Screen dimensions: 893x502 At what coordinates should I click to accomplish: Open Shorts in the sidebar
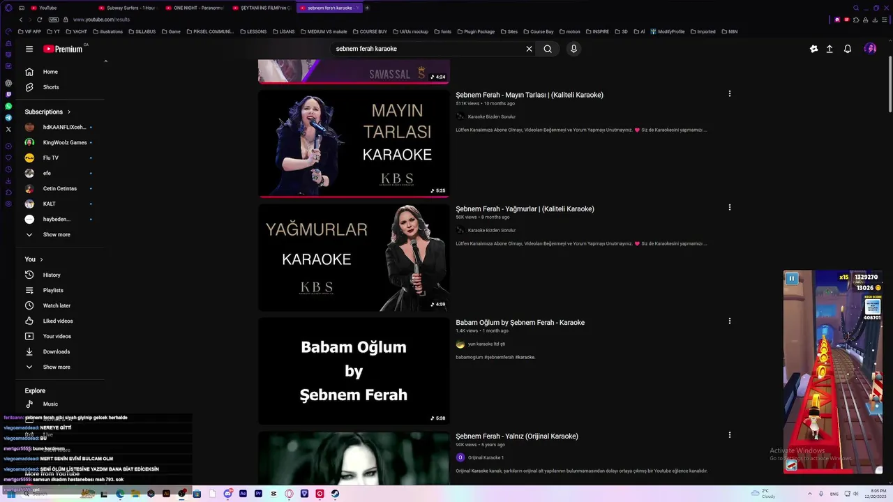point(61,87)
